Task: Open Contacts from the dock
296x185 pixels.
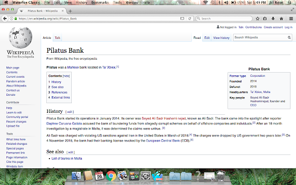Action: point(88,176)
